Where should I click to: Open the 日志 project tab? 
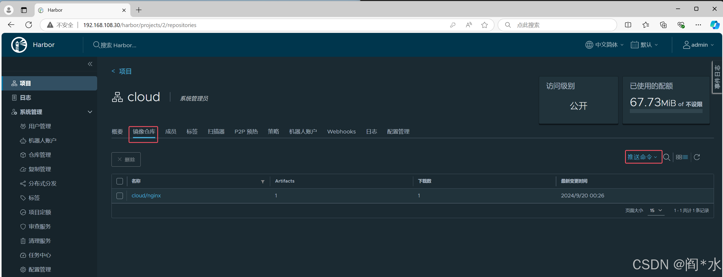pyautogui.click(x=371, y=132)
